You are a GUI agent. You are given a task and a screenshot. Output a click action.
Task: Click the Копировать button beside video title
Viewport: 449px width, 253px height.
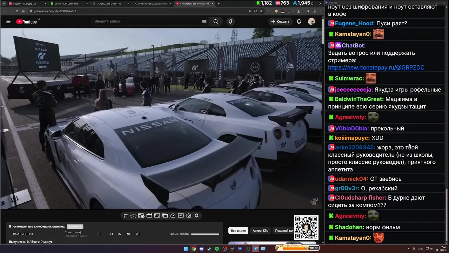[x=75, y=227]
